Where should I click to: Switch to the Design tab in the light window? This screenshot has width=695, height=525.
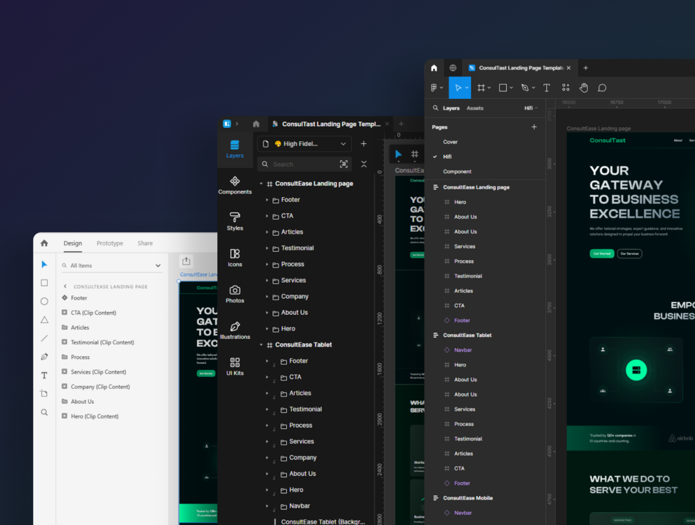[73, 243]
